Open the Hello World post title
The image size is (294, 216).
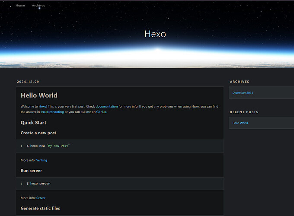coord(39,95)
